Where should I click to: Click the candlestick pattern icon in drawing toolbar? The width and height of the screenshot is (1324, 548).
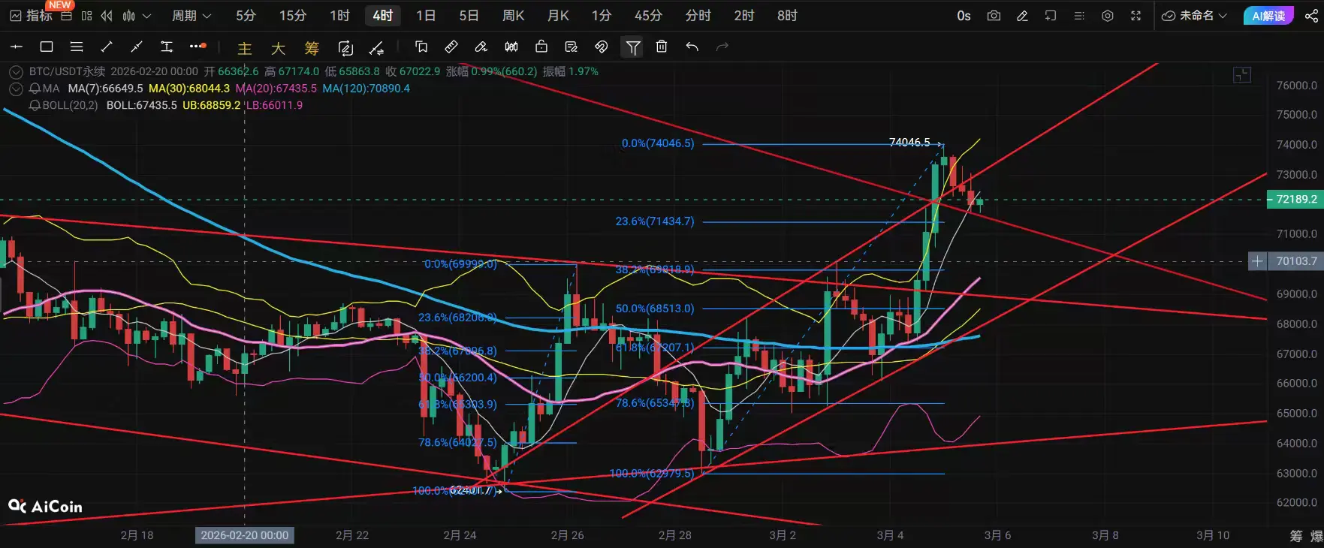[511, 47]
